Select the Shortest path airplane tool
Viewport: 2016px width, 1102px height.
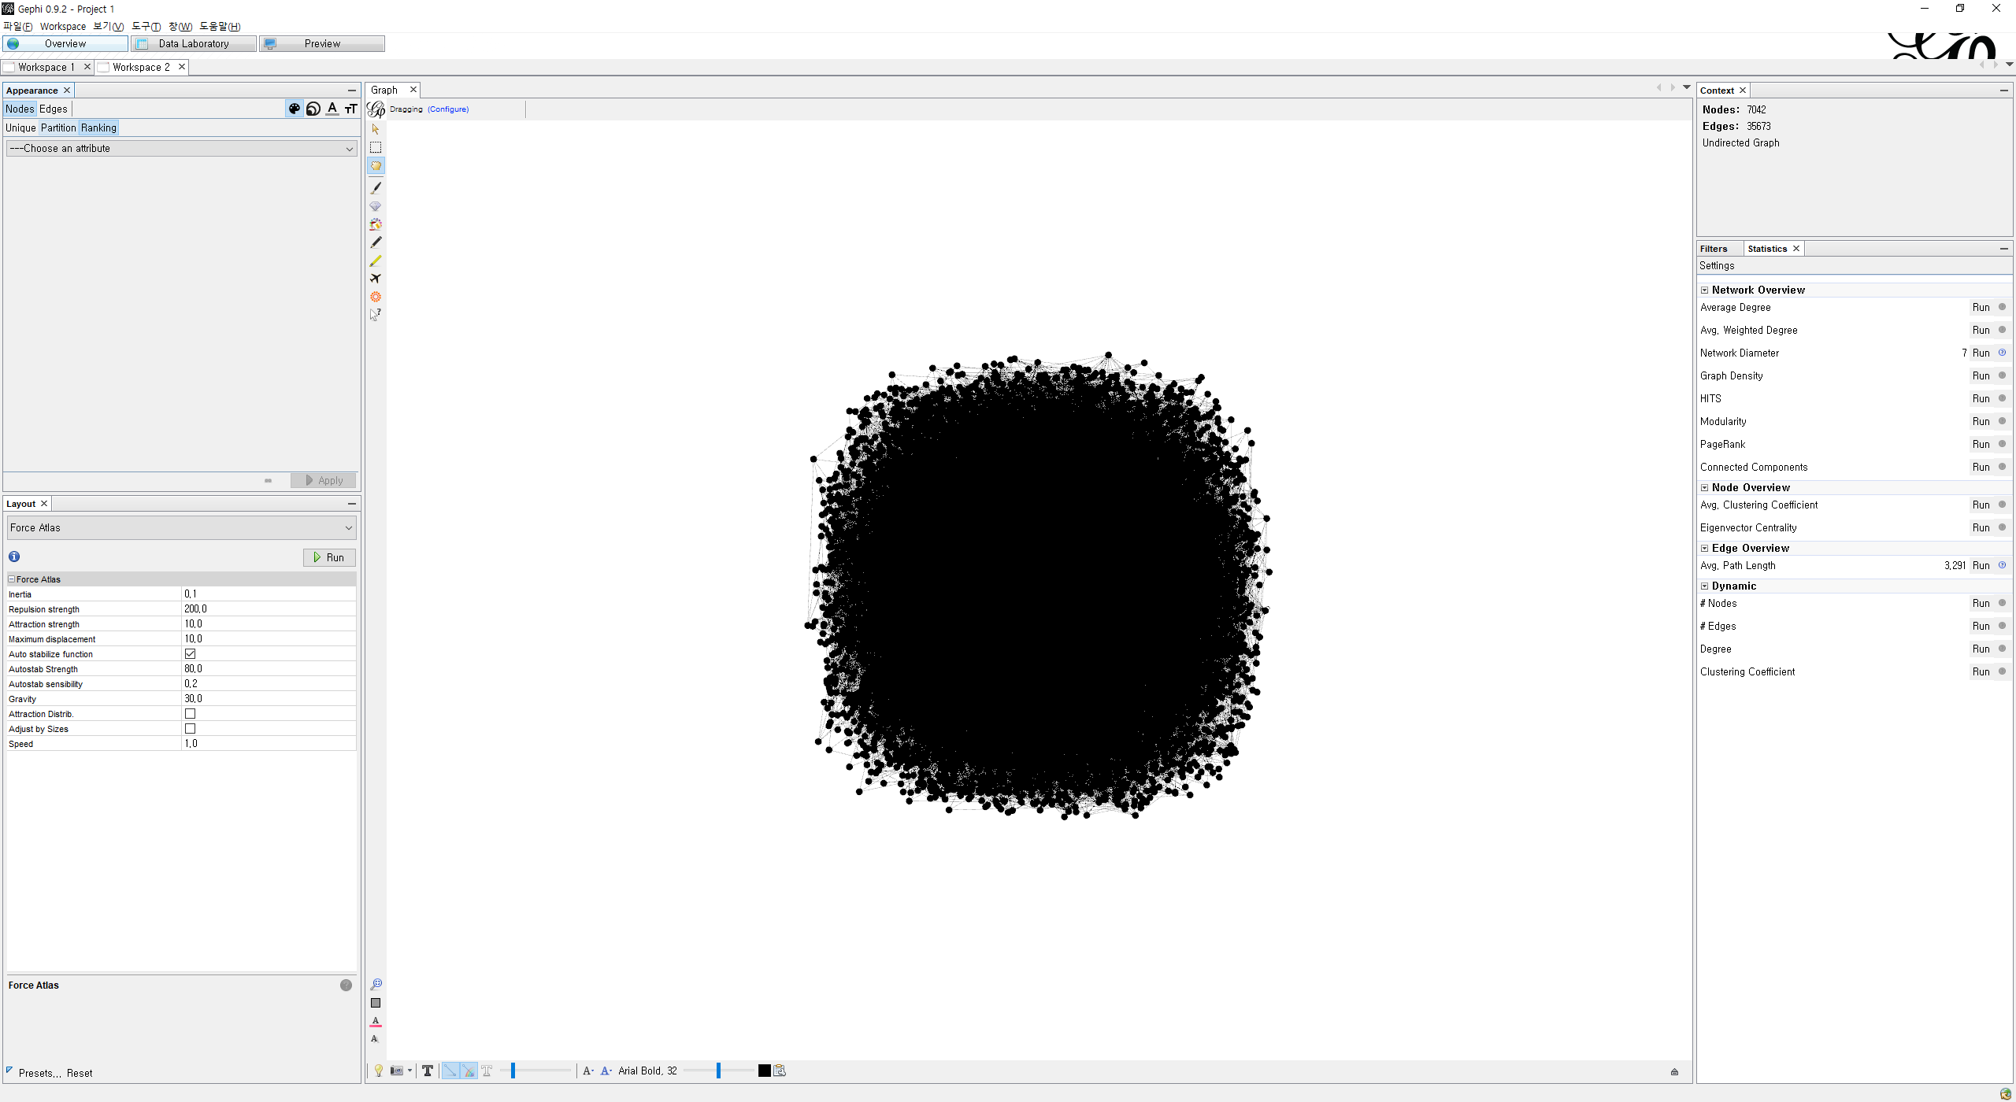[376, 279]
